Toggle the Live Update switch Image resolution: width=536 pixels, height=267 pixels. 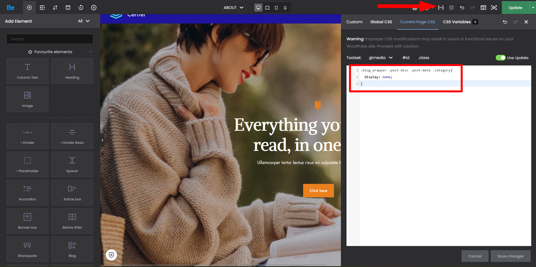click(x=500, y=58)
